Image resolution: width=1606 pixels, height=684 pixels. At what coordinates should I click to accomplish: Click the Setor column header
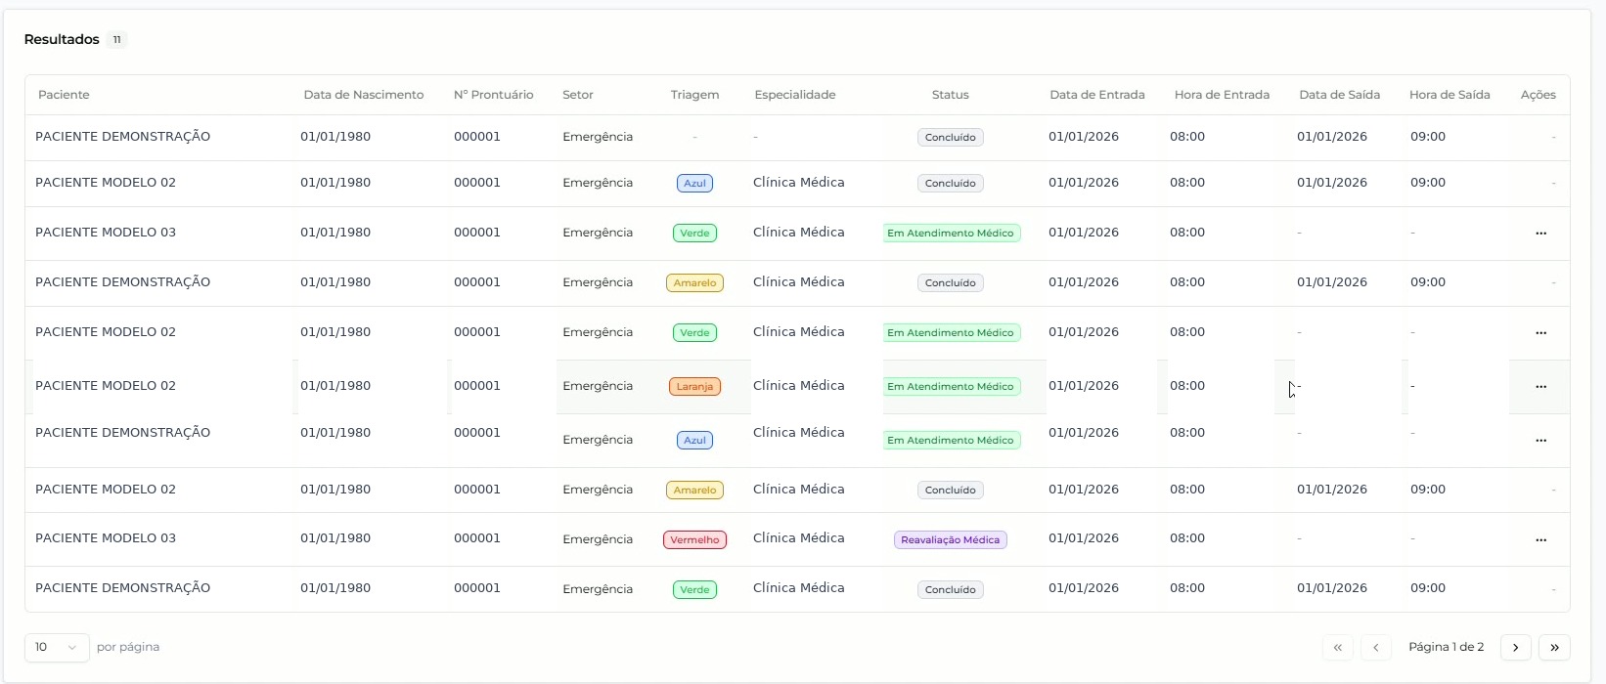point(578,95)
